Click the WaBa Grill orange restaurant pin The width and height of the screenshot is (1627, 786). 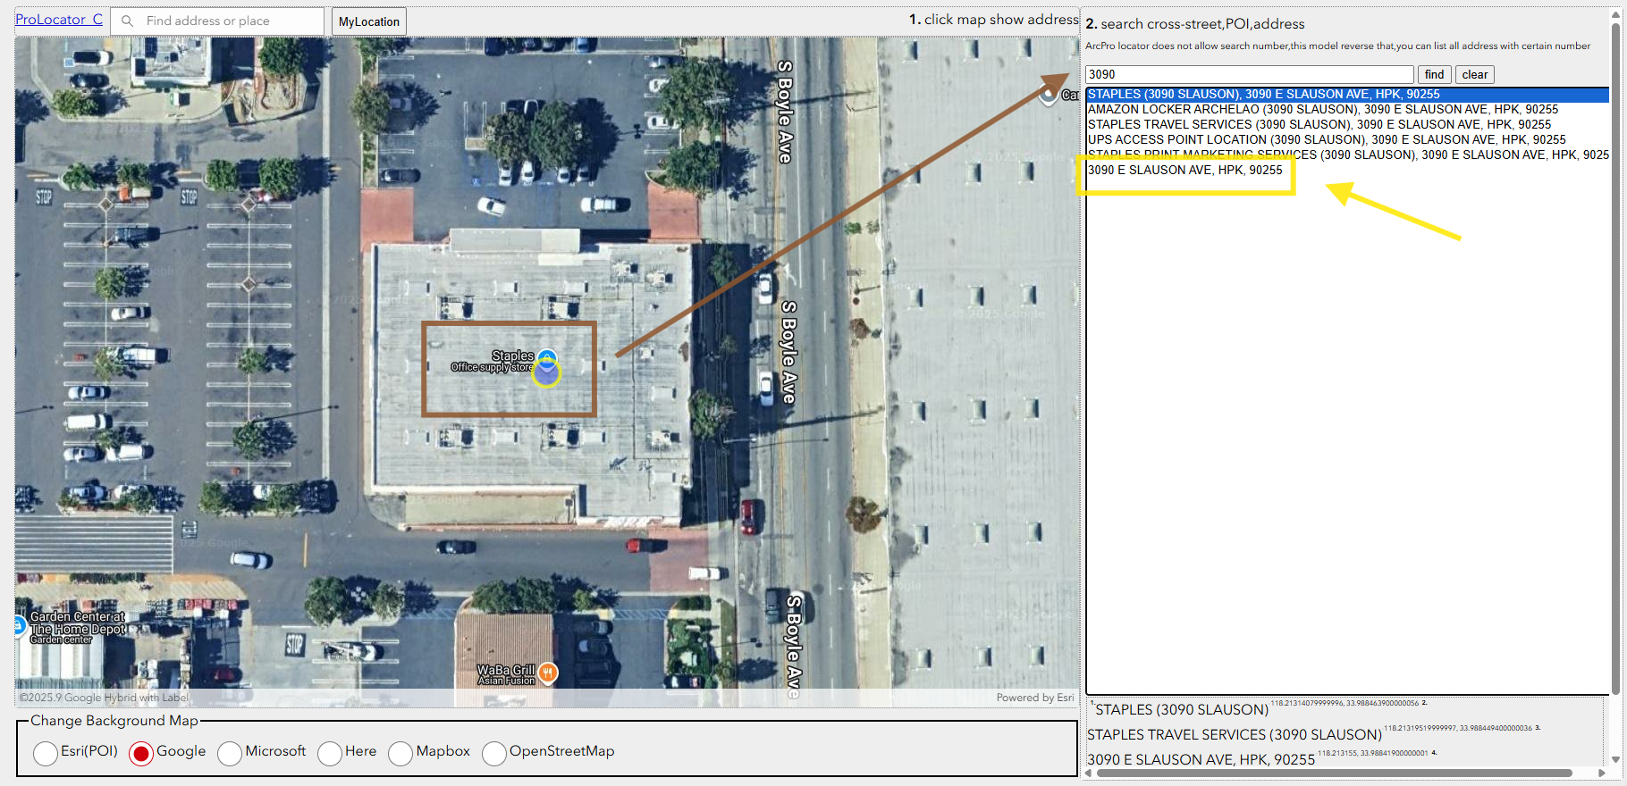(548, 673)
